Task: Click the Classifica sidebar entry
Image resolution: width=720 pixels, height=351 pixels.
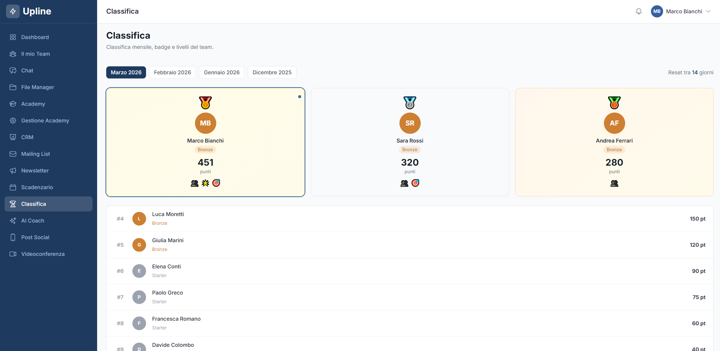Action: pos(35,204)
